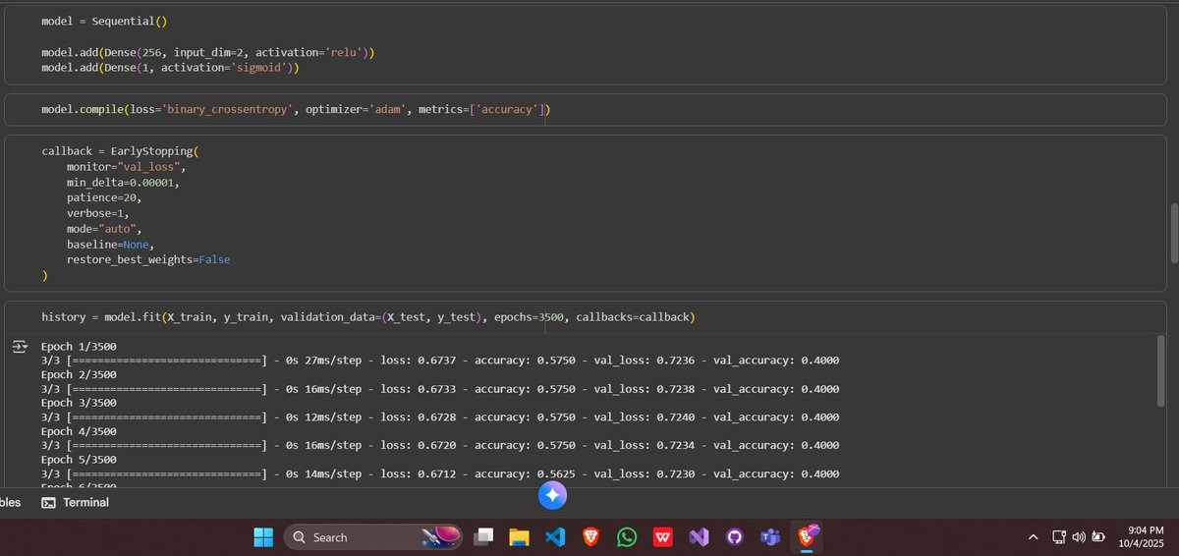Click the output row with loss: 0.6728
This screenshot has height=556, width=1179.
[x=440, y=417]
